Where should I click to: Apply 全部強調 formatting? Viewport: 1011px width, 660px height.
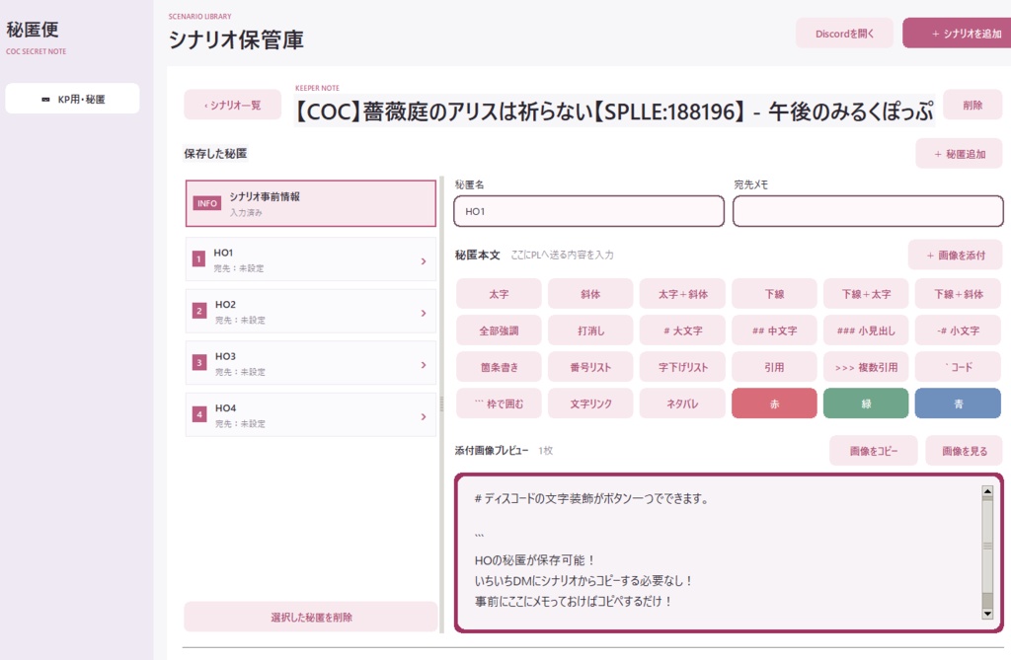pyautogui.click(x=499, y=330)
